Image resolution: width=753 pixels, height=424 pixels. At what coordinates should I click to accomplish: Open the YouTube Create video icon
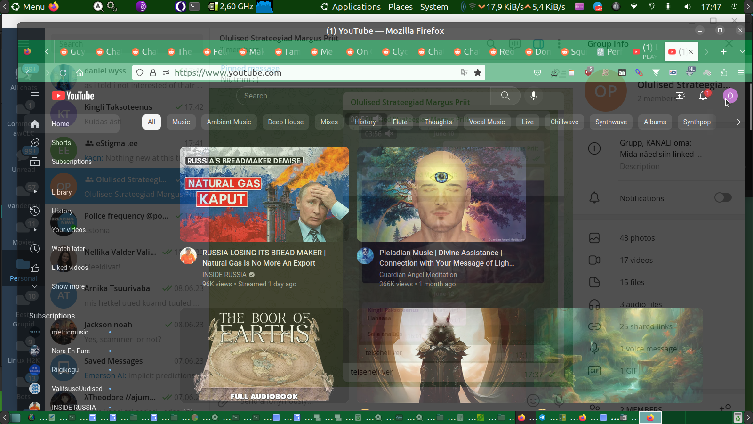tap(681, 96)
